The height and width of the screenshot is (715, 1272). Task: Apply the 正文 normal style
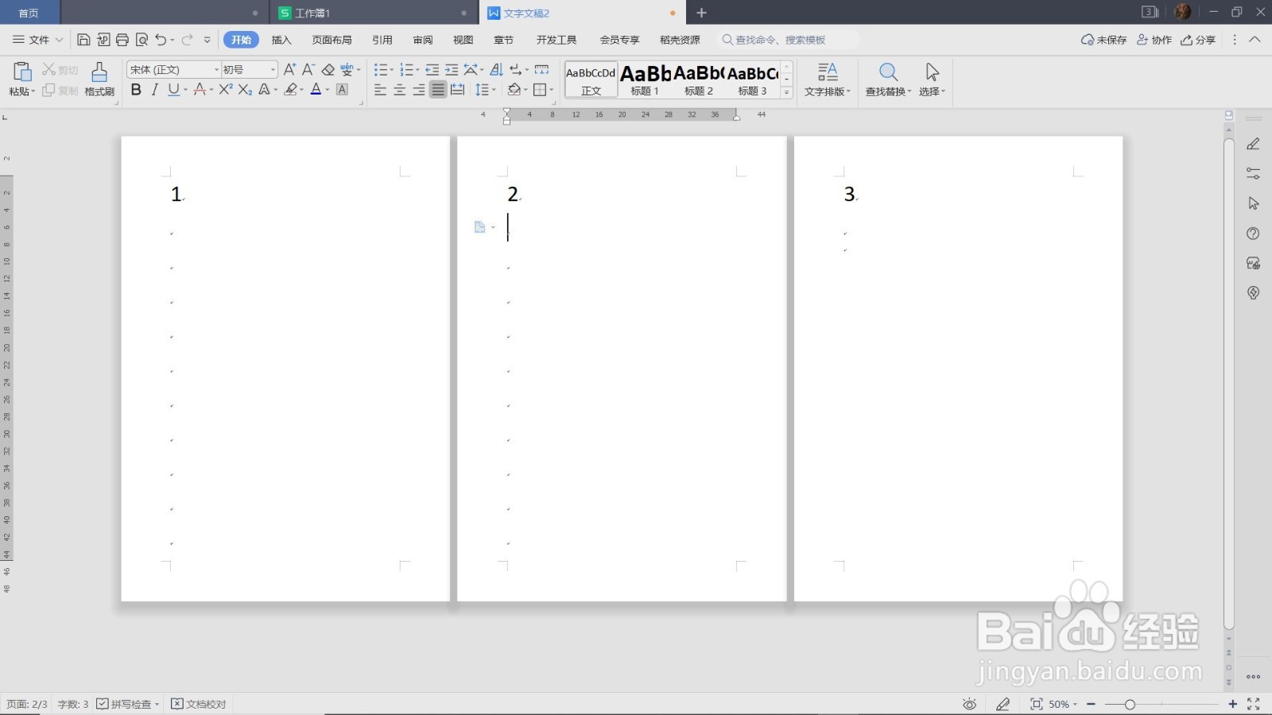coord(591,79)
